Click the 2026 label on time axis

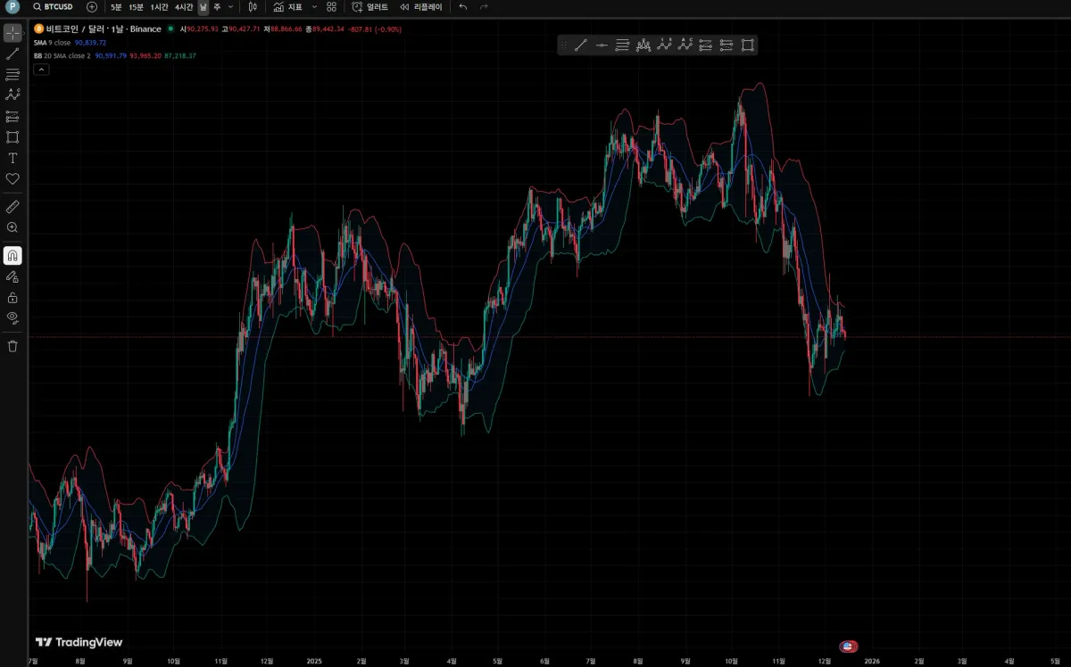pyautogui.click(x=872, y=661)
